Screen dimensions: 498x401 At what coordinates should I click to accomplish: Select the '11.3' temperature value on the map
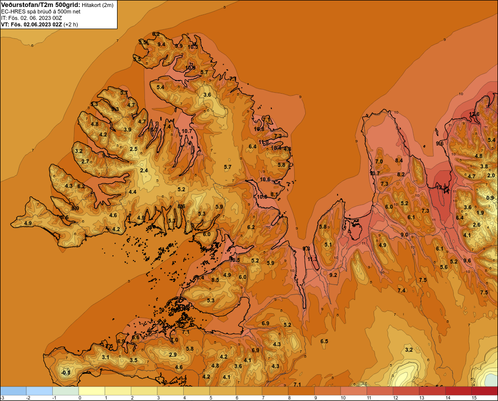coord(313,259)
